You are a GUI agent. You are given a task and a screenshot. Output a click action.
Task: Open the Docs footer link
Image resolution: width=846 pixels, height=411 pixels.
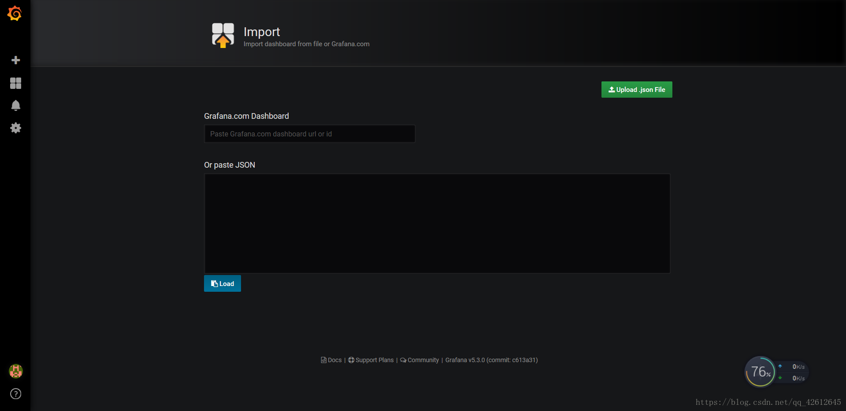331,360
